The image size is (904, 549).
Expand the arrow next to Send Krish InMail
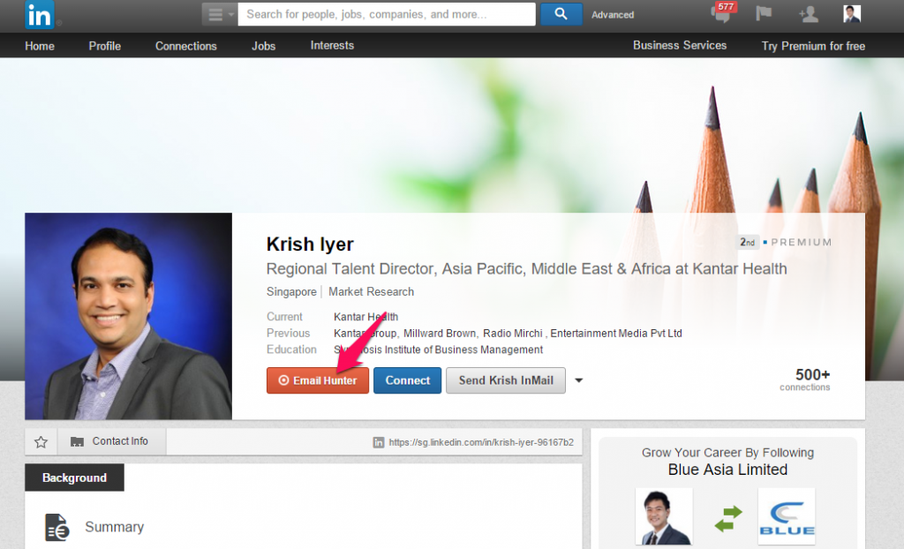[x=578, y=380]
